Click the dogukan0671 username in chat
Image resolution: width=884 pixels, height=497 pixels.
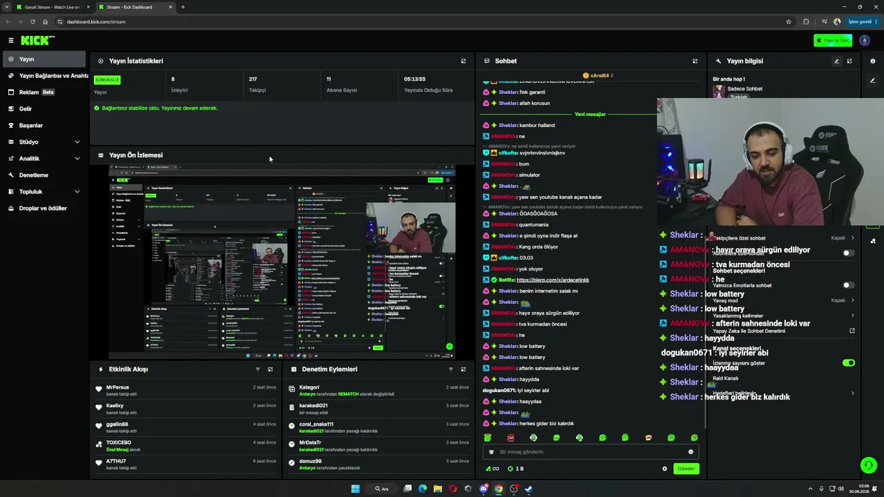(x=499, y=391)
